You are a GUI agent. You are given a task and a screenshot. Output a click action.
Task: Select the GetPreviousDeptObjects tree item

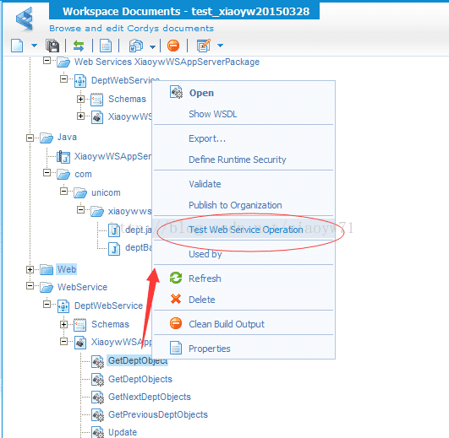[x=158, y=414]
